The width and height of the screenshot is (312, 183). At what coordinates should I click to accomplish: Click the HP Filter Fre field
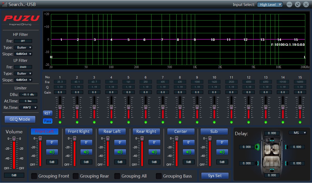pyautogui.click(x=23, y=41)
